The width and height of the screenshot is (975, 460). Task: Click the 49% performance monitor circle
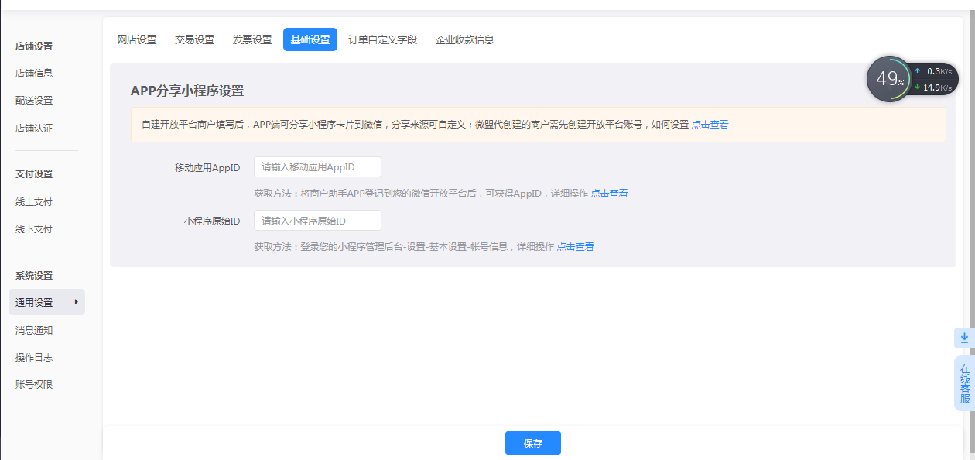pyautogui.click(x=889, y=79)
